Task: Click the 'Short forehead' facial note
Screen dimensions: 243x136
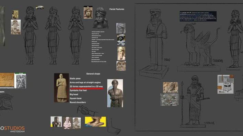Action: tap(95, 57)
